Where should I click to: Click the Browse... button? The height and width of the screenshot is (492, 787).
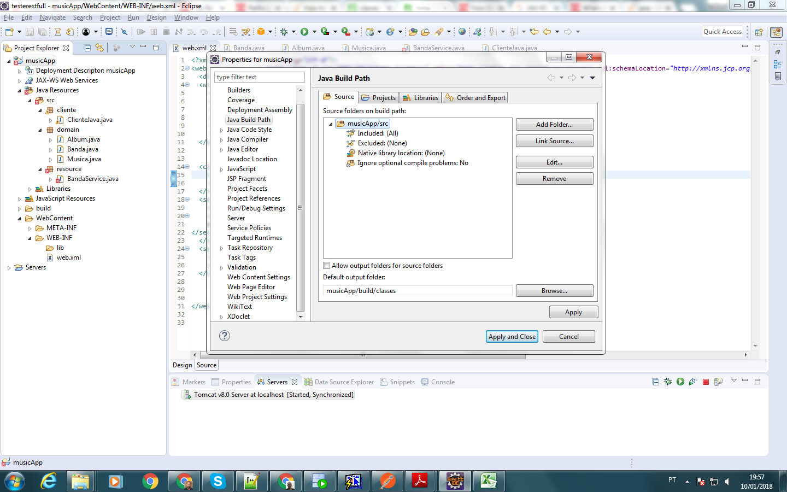pos(554,291)
